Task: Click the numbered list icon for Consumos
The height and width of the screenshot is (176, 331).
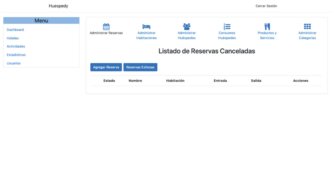Action: pyautogui.click(x=227, y=26)
